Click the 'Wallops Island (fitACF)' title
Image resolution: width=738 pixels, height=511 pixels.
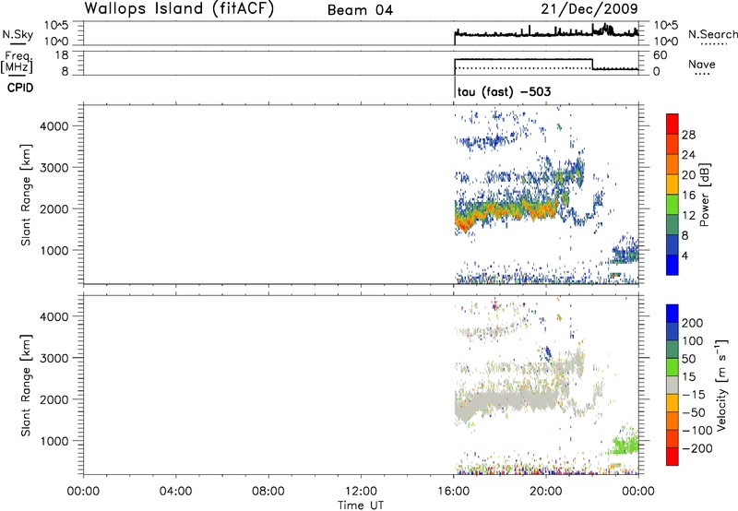pos(179,8)
